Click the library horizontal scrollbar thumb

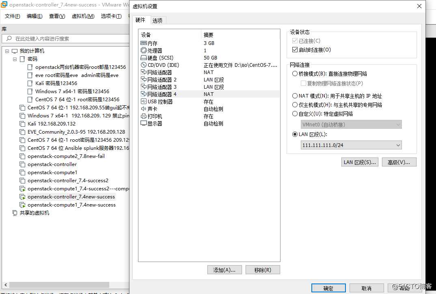click(x=59, y=285)
